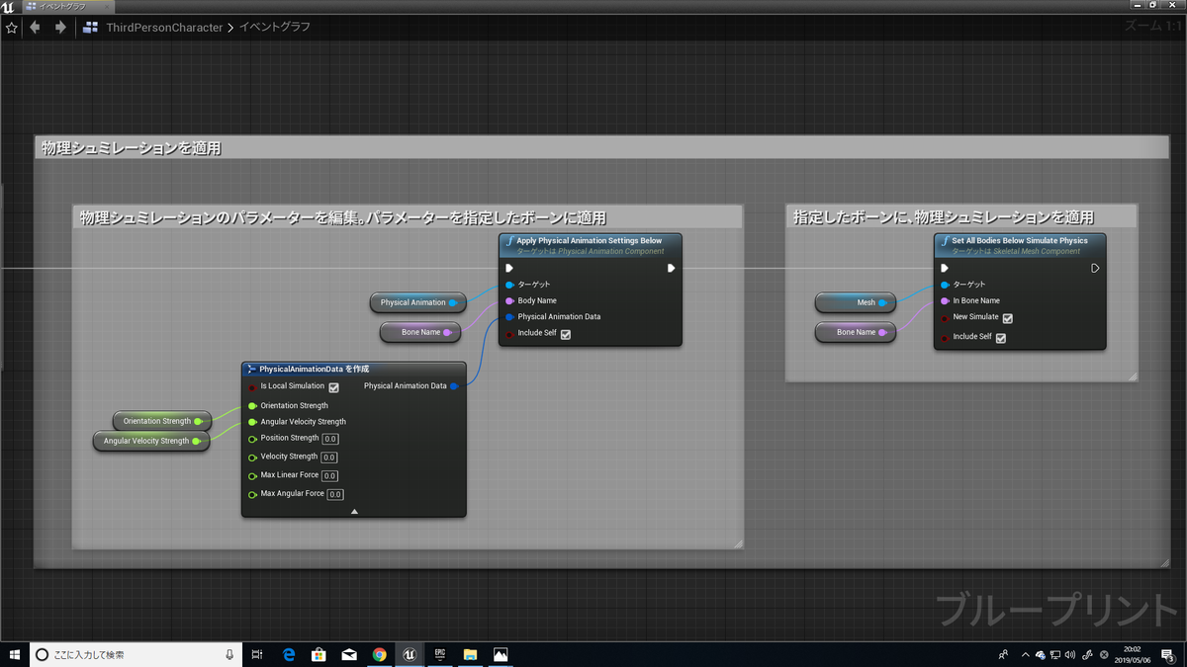Select the Angular Velocity Strength variable node
The height and width of the screenshot is (667, 1187).
[152, 441]
